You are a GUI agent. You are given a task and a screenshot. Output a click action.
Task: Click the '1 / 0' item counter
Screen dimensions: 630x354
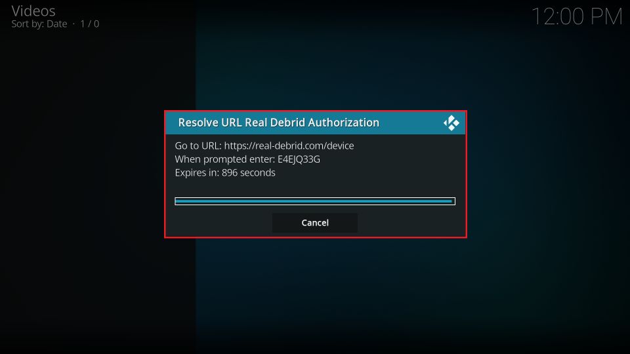90,24
